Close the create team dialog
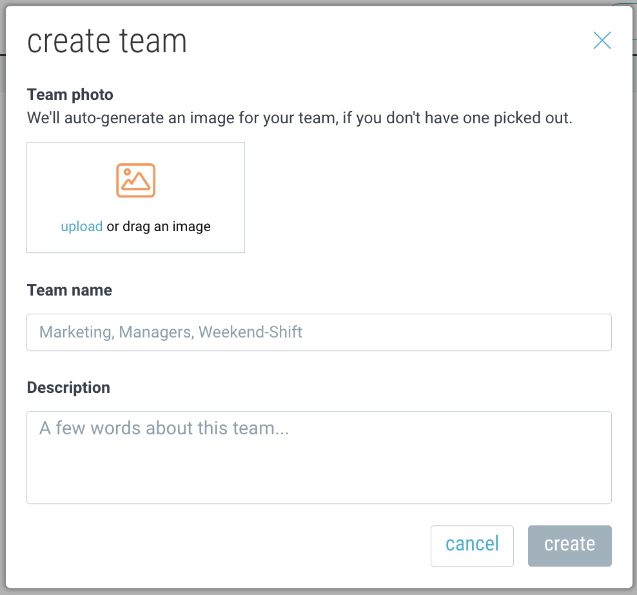Viewport: 637px width, 595px height. (x=602, y=40)
